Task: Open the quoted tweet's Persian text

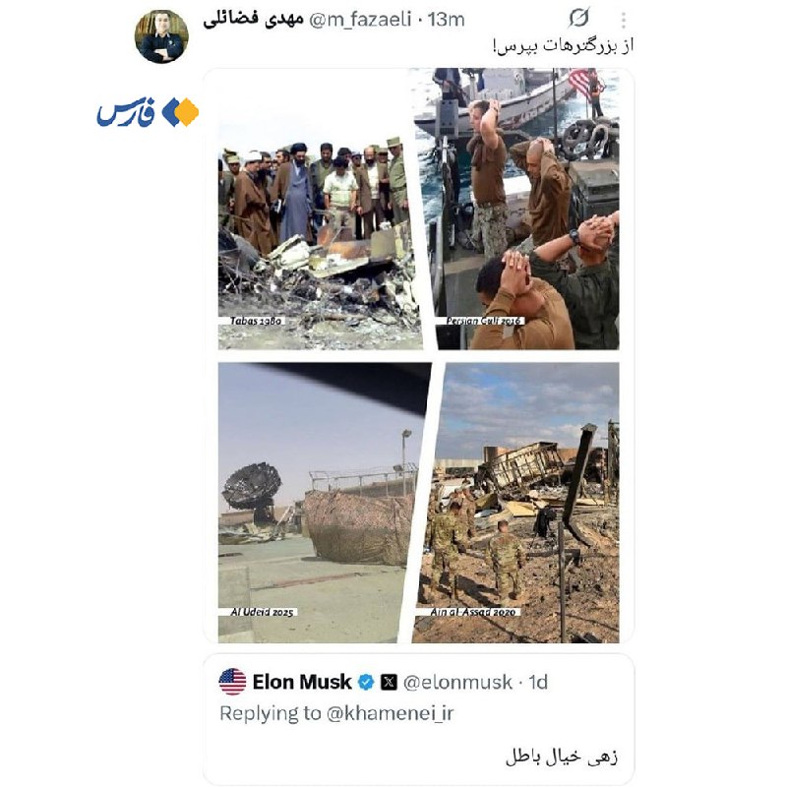Action: [562, 756]
